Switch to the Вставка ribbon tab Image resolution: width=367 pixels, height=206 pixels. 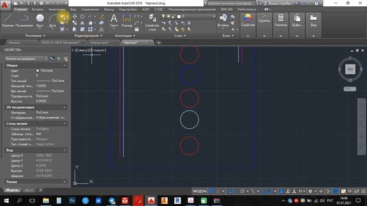(x=37, y=9)
